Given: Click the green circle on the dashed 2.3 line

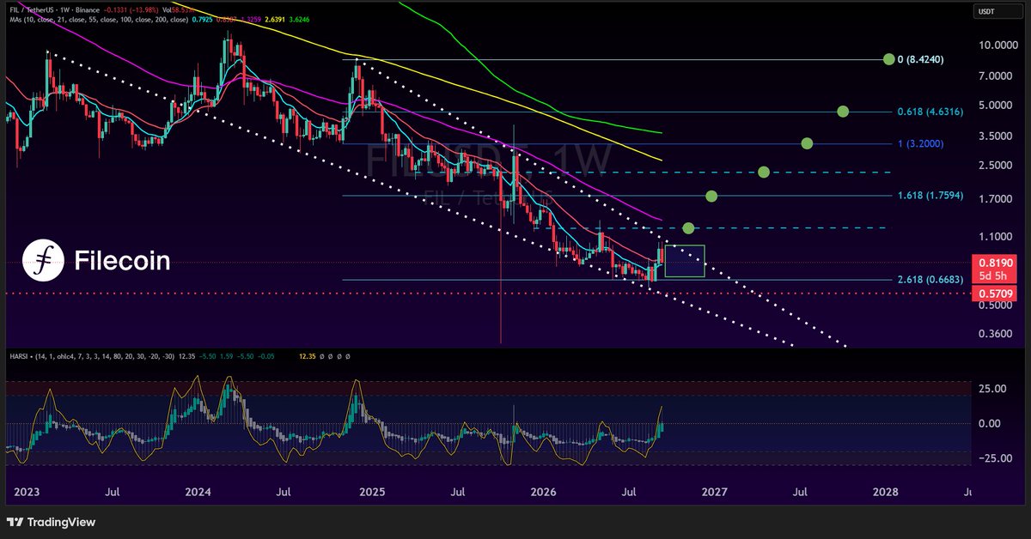Looking at the screenshot, I should point(763,173).
